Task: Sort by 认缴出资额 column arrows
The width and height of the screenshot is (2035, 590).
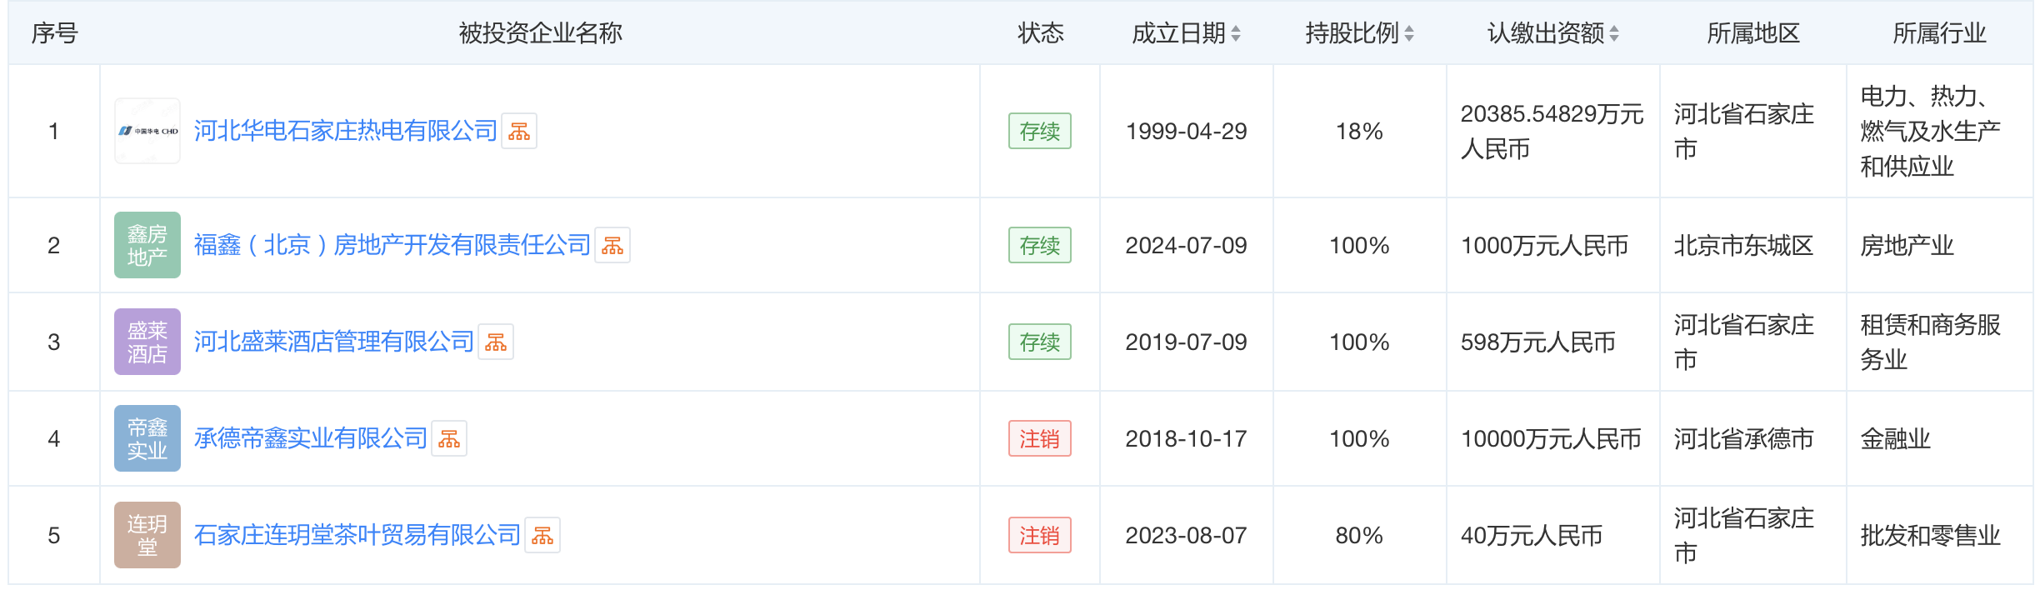Action: click(1614, 33)
